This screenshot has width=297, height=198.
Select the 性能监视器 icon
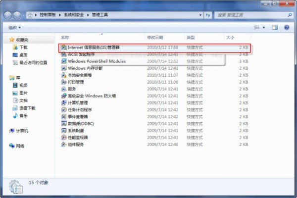click(x=64, y=138)
